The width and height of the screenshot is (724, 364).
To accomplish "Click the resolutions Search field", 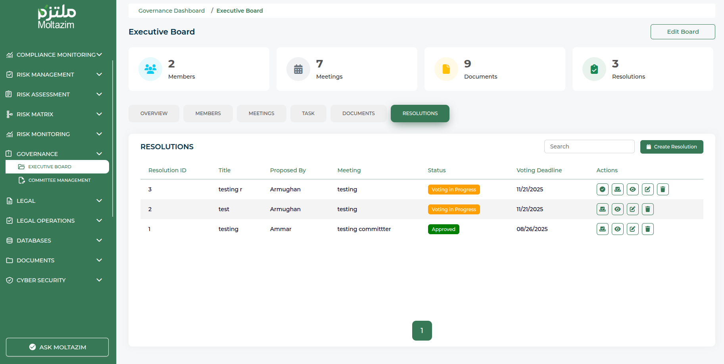I will pos(589,146).
